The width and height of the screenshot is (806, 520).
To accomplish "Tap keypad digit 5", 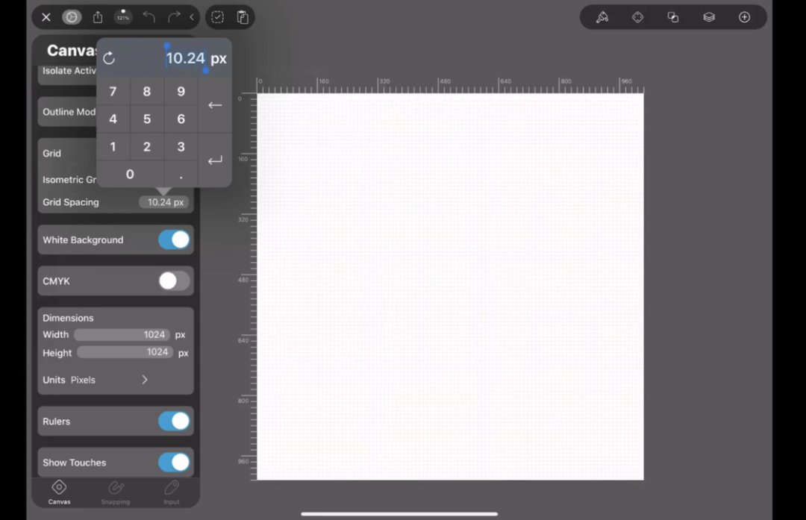I will [147, 119].
